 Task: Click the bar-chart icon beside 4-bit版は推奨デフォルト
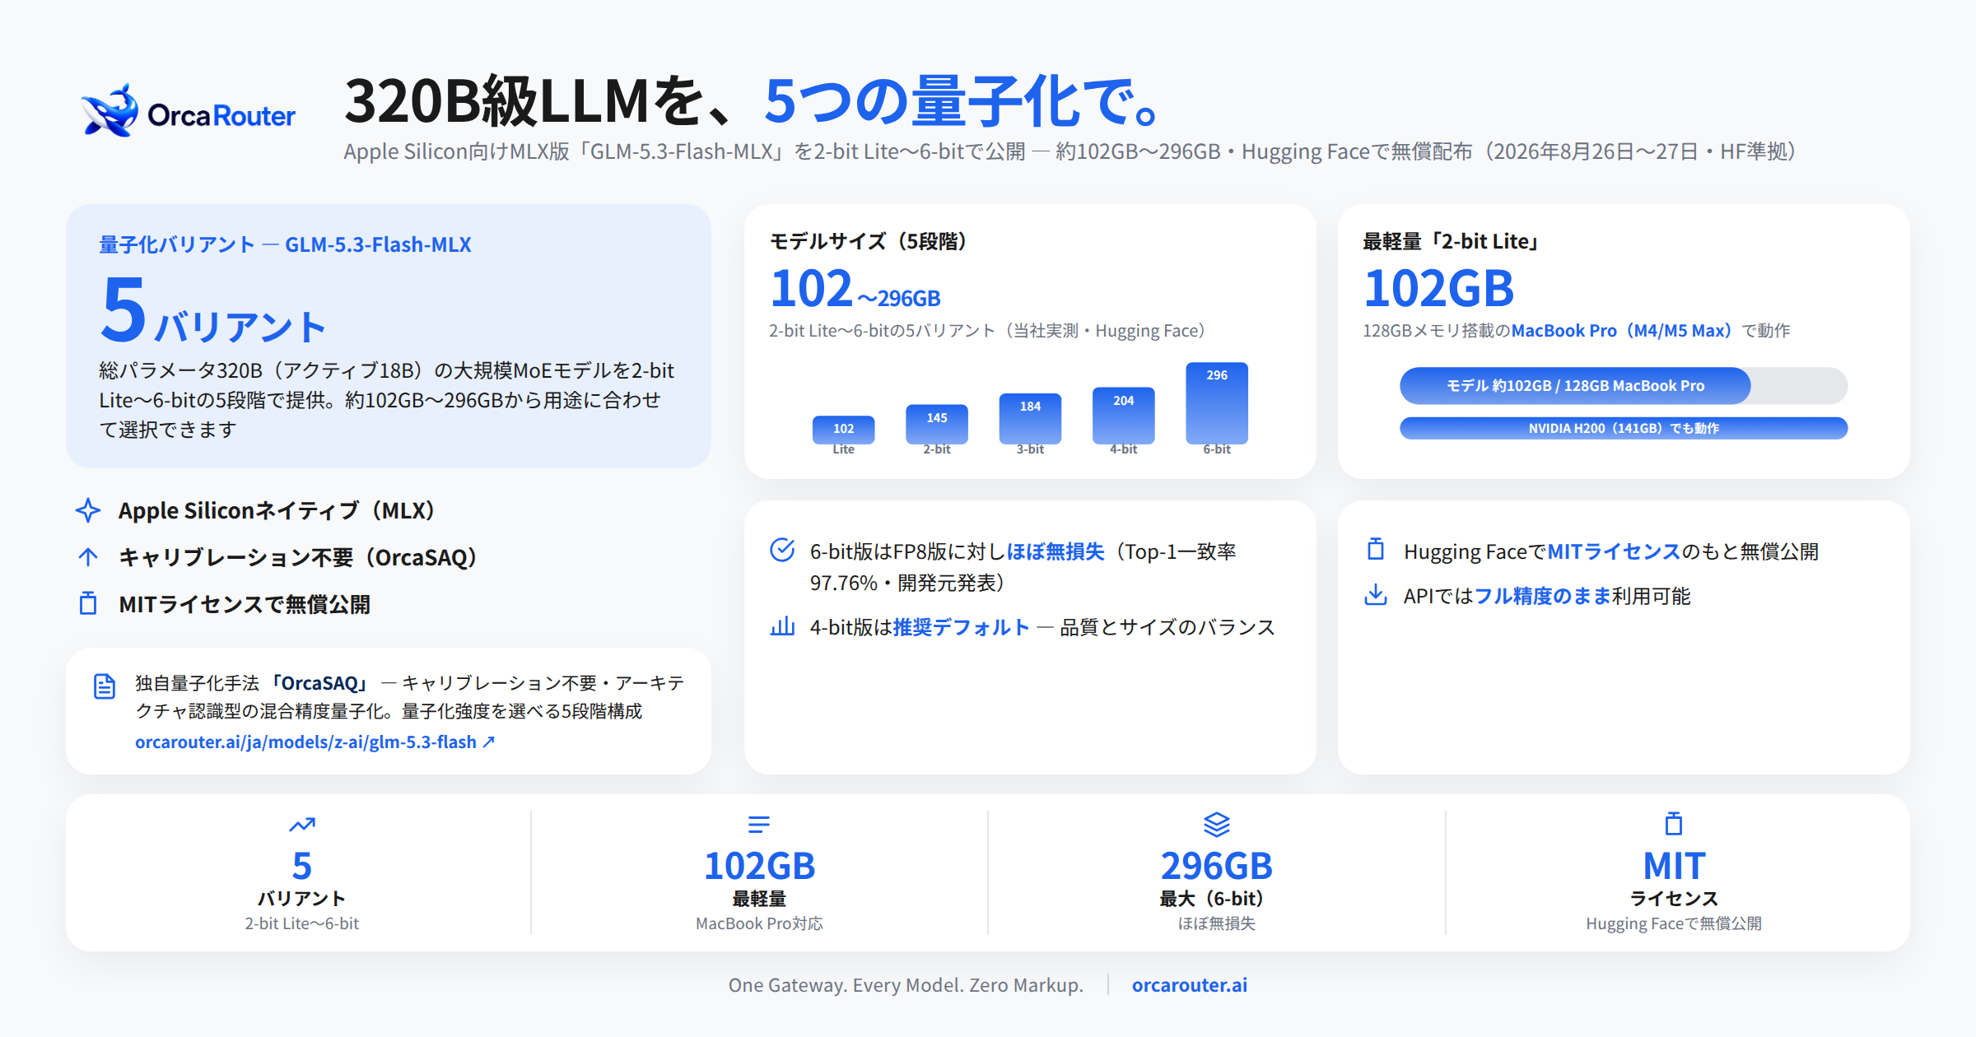coord(782,626)
